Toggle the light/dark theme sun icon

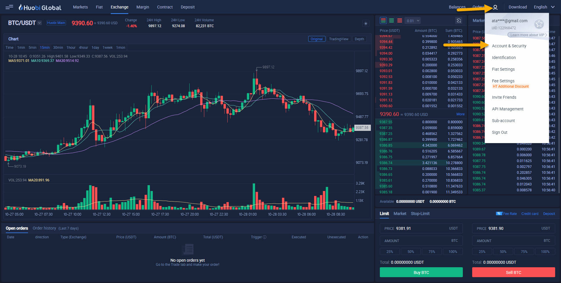[x=366, y=23]
